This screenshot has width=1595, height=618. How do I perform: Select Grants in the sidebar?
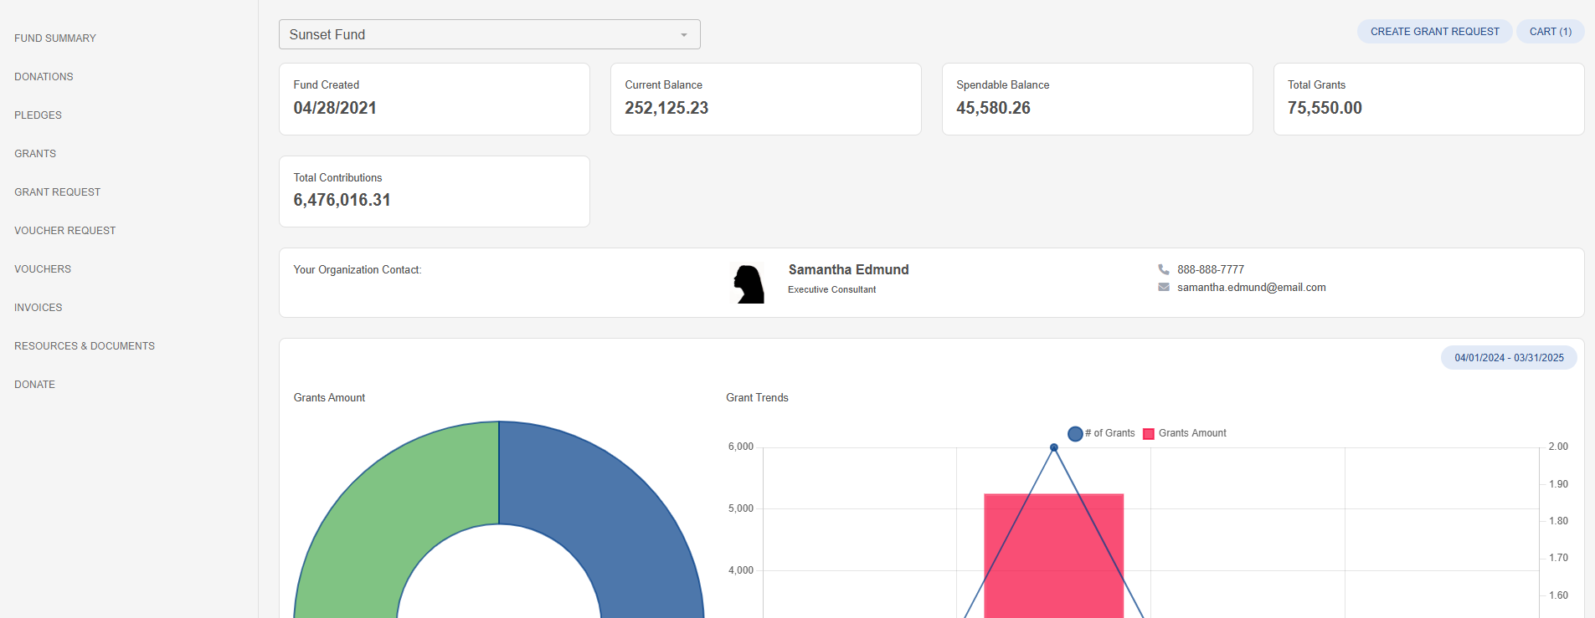pyautogui.click(x=35, y=154)
